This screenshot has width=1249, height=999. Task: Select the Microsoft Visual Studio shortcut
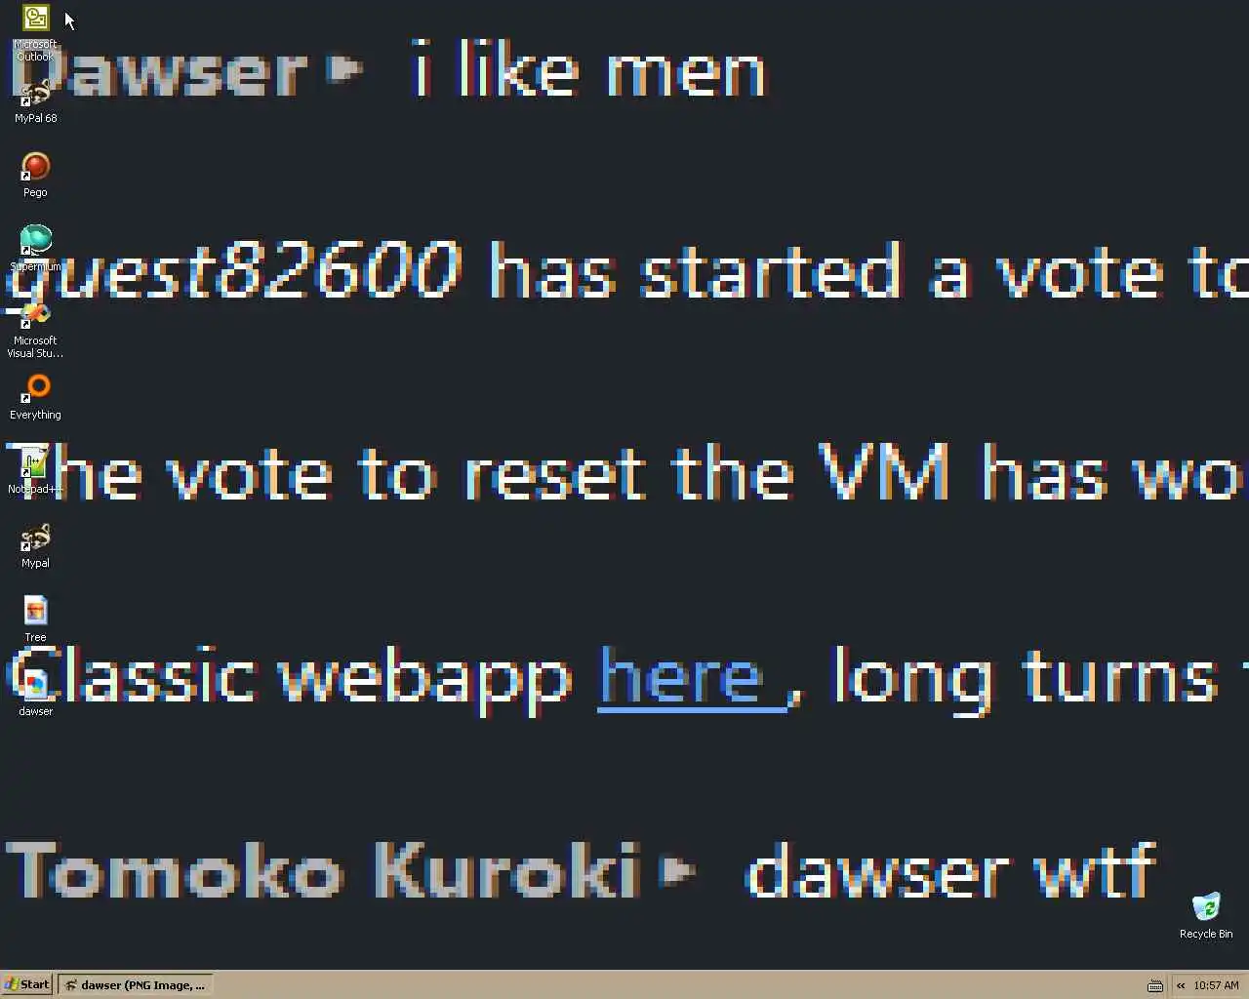[x=35, y=330]
